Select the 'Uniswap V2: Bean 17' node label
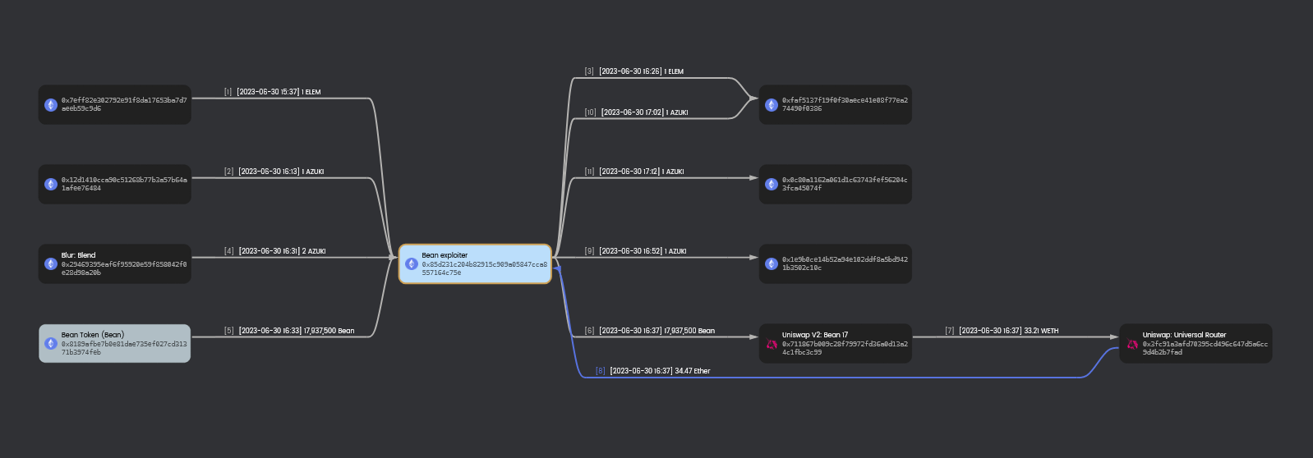The image size is (1313, 458). [815, 335]
